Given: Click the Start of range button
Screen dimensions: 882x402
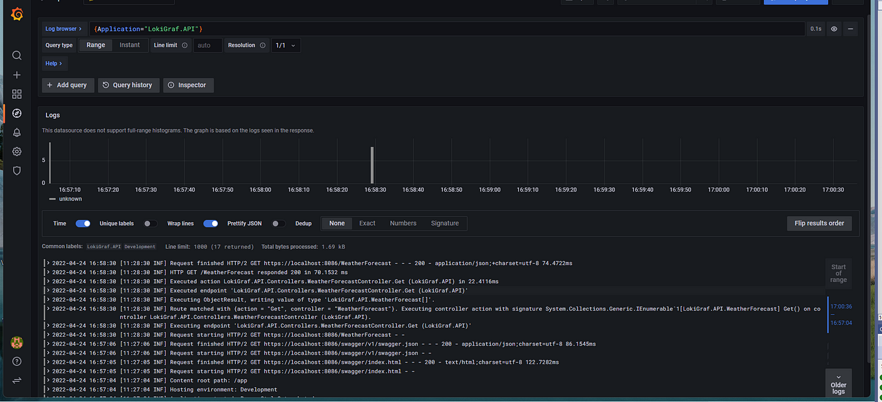Looking at the screenshot, I should pyautogui.click(x=838, y=273).
